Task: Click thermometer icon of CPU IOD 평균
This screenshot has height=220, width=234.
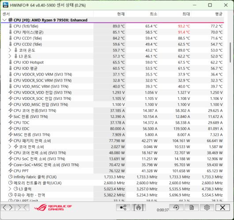Action: pyautogui.click(x=10, y=68)
